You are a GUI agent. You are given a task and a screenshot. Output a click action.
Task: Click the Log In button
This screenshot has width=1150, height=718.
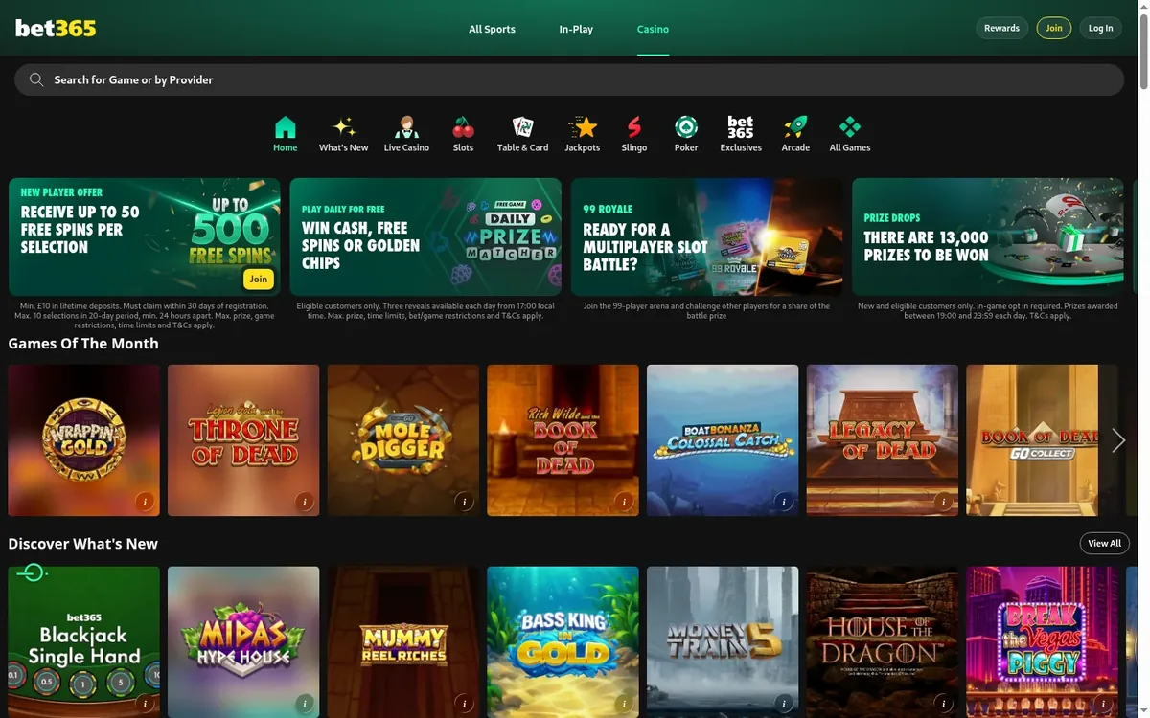click(x=1101, y=28)
